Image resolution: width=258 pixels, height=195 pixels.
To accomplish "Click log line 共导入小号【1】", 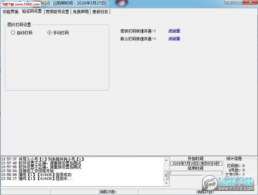I will pos(43,159).
